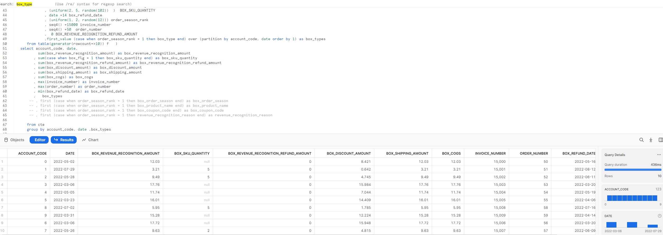Select BOX_SHIPPING_AMOUNT column header
Viewport: 663px width, 235px height.
tap(407, 153)
